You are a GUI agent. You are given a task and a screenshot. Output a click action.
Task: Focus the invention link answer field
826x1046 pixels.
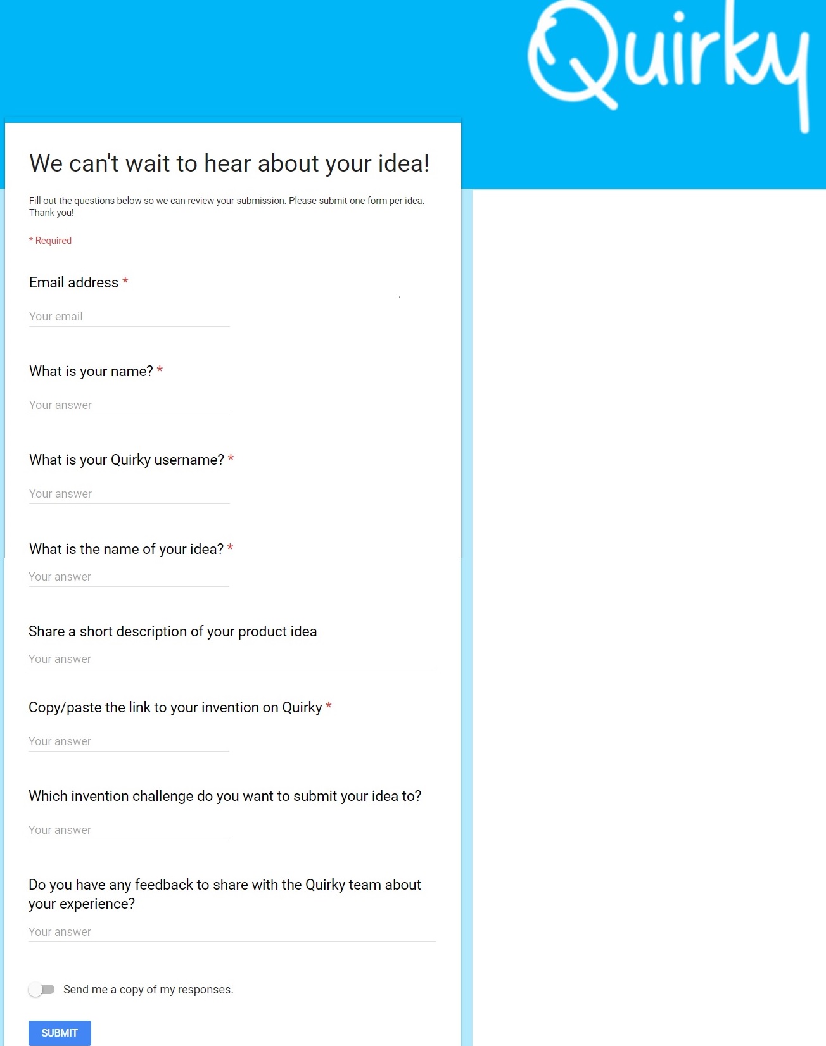pos(129,741)
